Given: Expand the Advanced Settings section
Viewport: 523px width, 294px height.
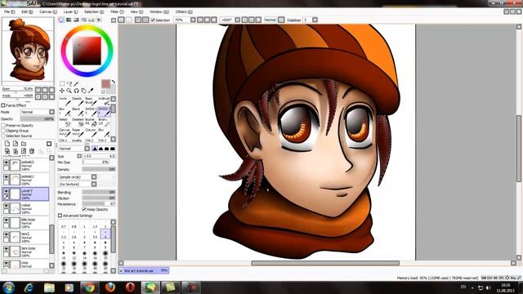Looking at the screenshot, I should [x=60, y=216].
